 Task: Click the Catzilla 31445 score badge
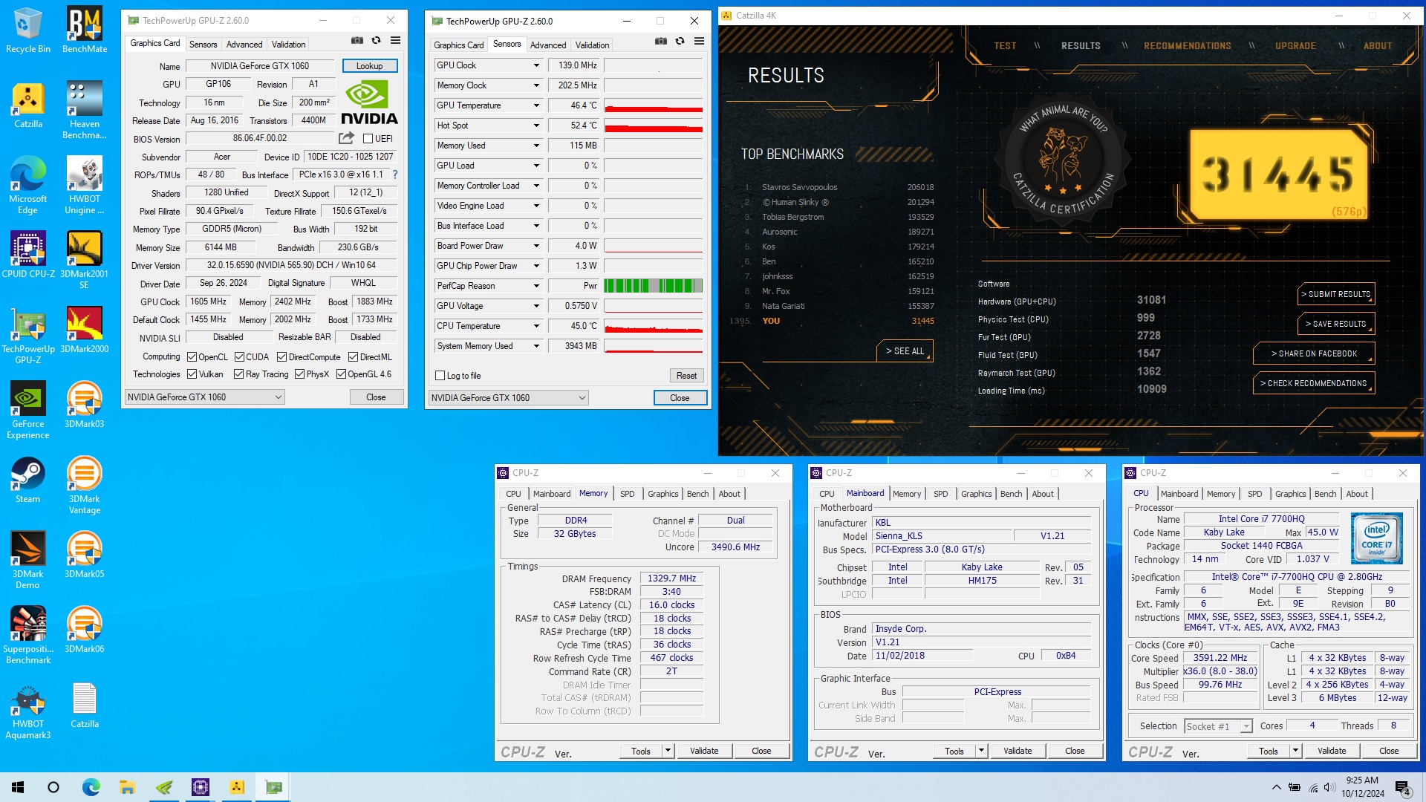pyautogui.click(x=1278, y=175)
